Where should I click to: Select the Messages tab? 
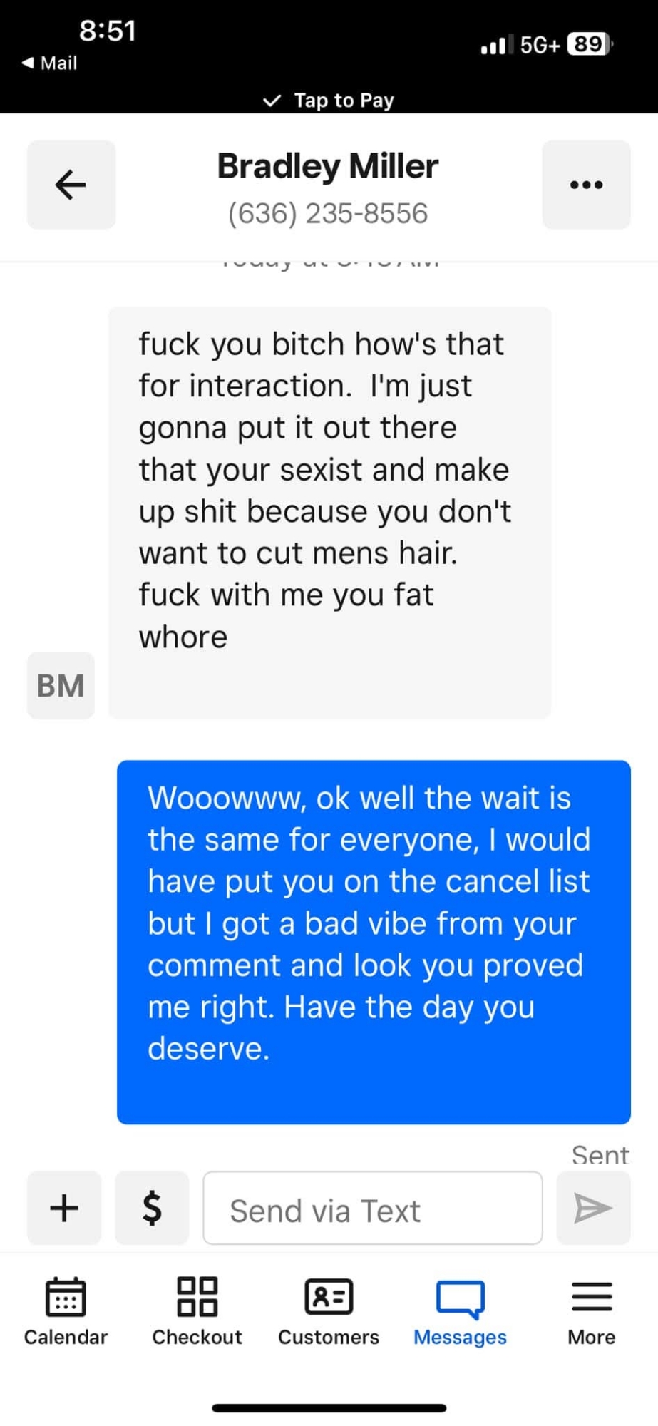pyautogui.click(x=460, y=1312)
